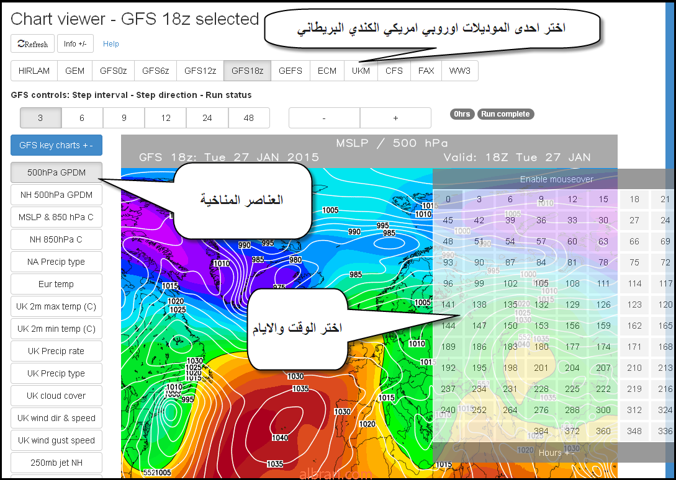Open UK wind dir & speed chart
The height and width of the screenshot is (480, 676).
[56, 418]
